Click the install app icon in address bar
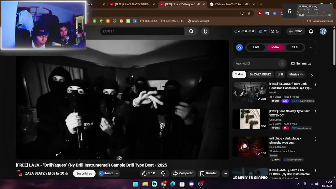Viewport: 336px width, 189px height. [242, 13]
